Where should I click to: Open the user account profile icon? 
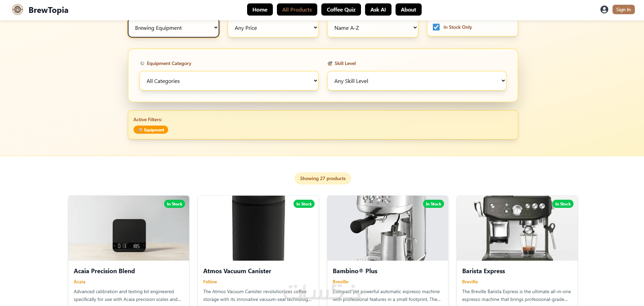[x=604, y=9]
